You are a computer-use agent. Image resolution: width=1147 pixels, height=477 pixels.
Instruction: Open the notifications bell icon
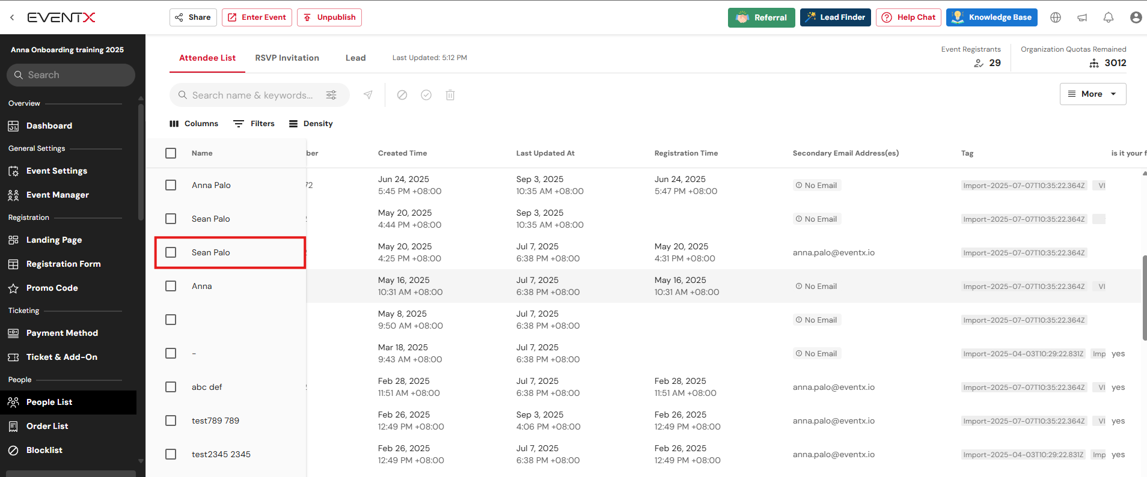(x=1109, y=17)
